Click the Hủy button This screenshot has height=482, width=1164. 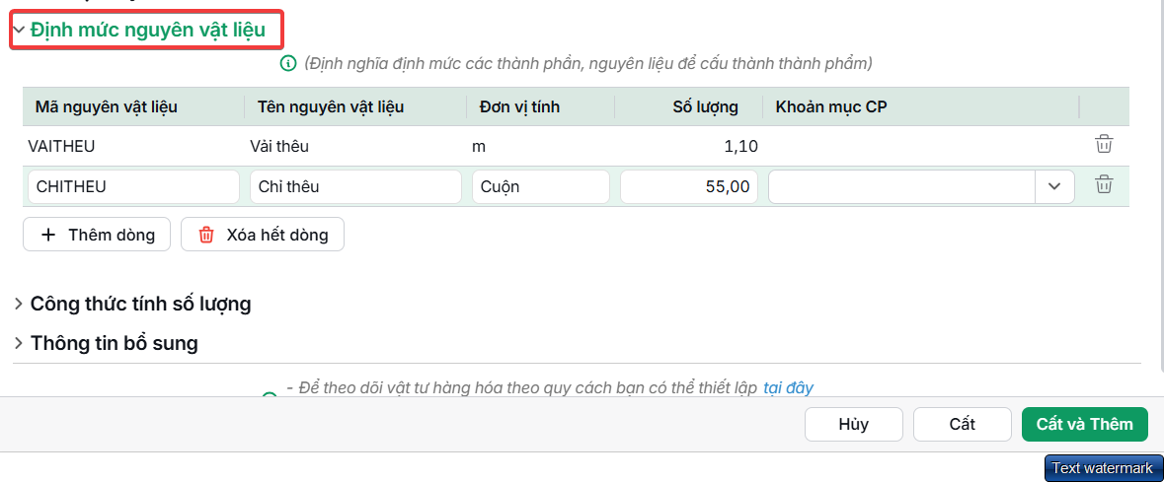point(854,424)
